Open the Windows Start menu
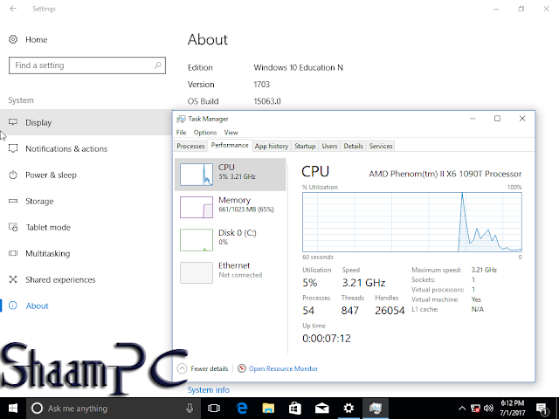This screenshot has width=559, height=419. coord(13,409)
